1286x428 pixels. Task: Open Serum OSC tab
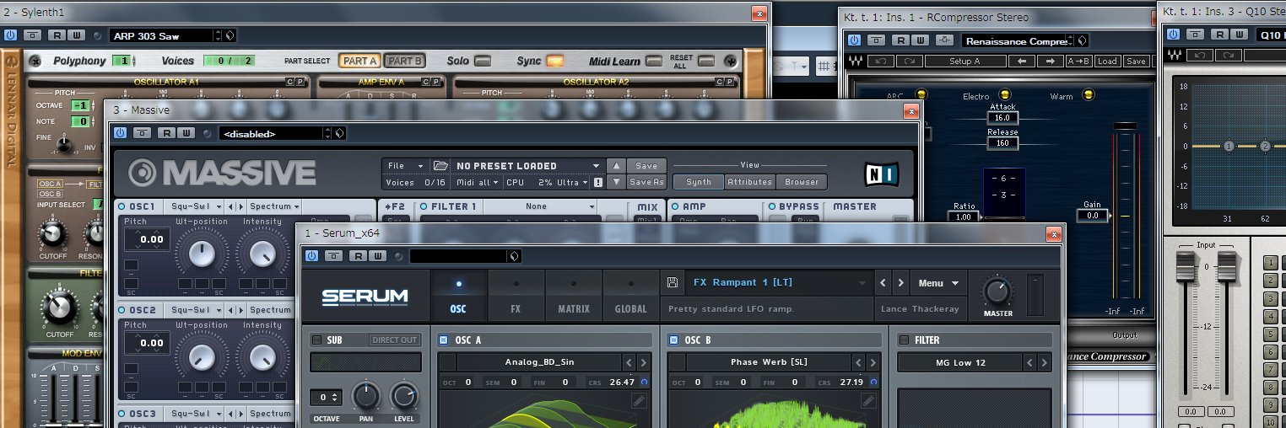click(x=458, y=295)
